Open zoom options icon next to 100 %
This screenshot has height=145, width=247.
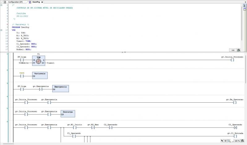click(243, 141)
